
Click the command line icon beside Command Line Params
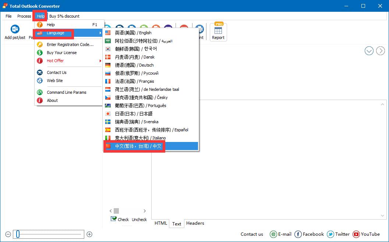coord(40,92)
